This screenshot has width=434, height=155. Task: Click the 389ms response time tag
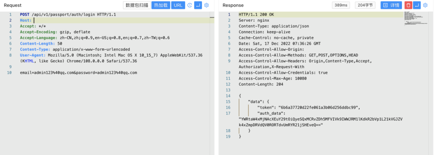tap(341, 5)
